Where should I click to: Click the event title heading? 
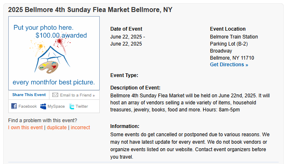(90, 10)
